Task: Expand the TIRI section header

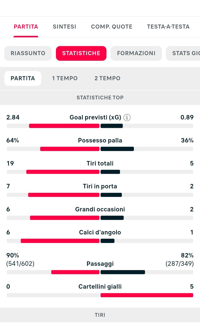Action: tap(100, 315)
